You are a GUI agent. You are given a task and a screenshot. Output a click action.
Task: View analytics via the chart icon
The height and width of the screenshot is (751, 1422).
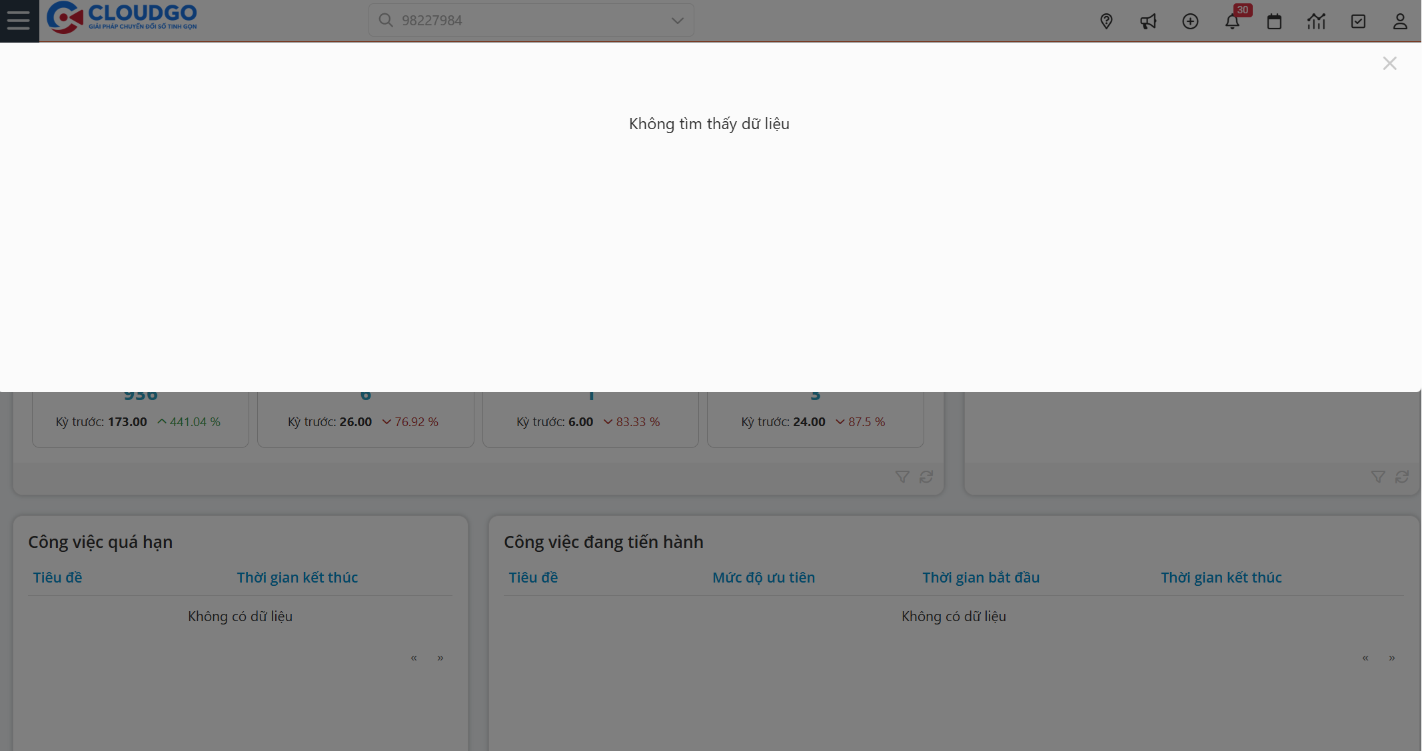tap(1317, 21)
